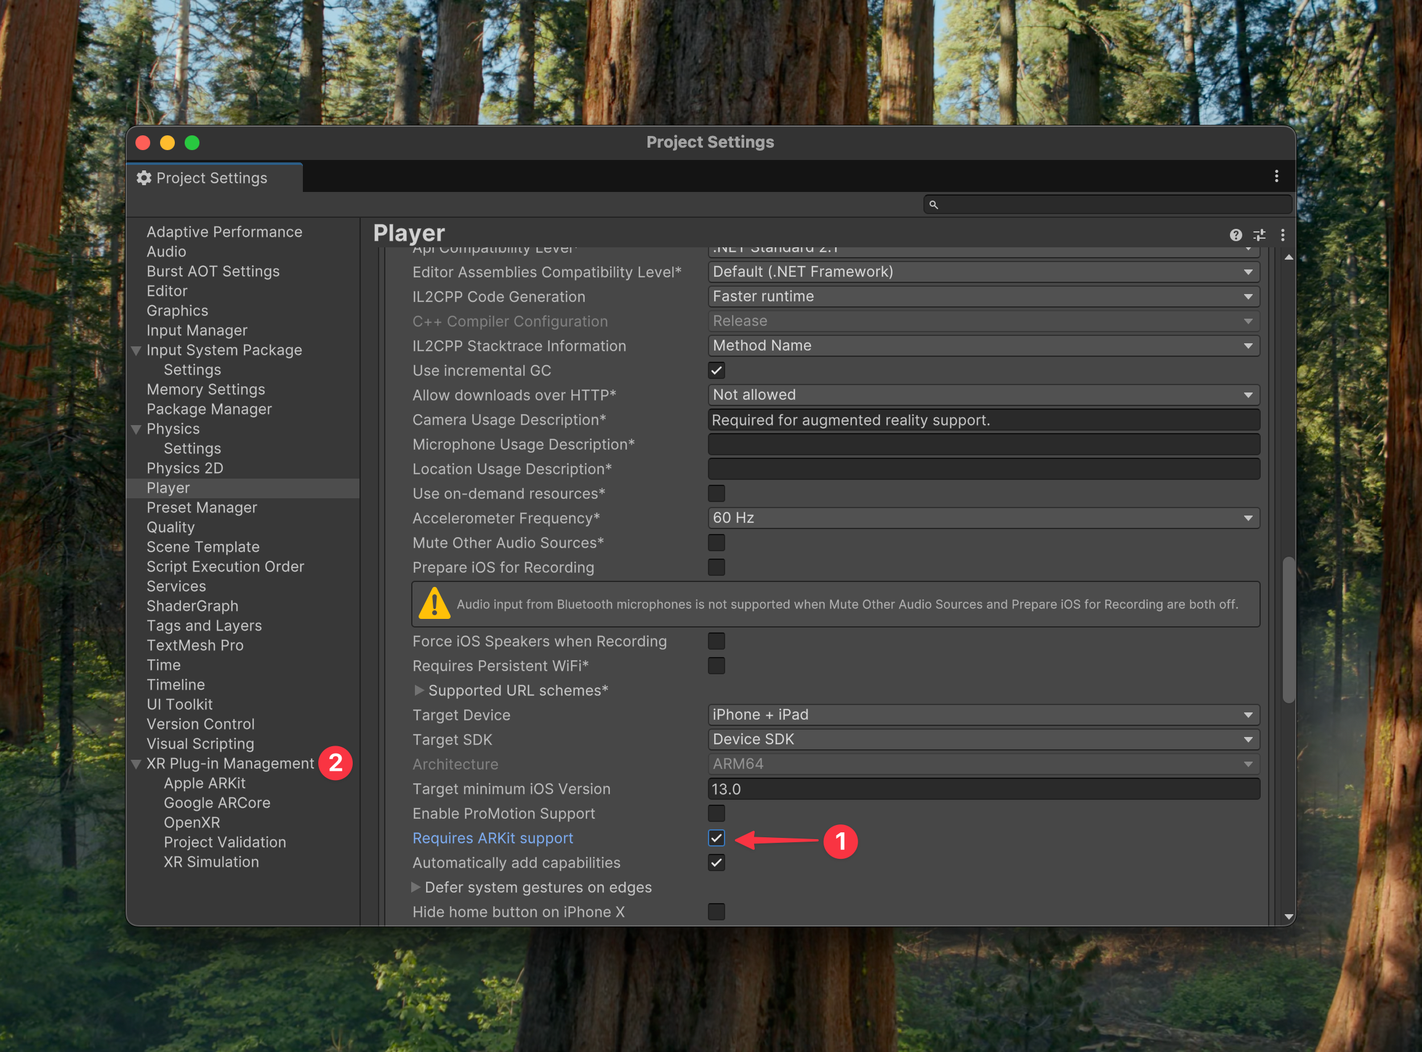Enable Mute Other Audio Sources
This screenshot has width=1422, height=1052.
(716, 543)
